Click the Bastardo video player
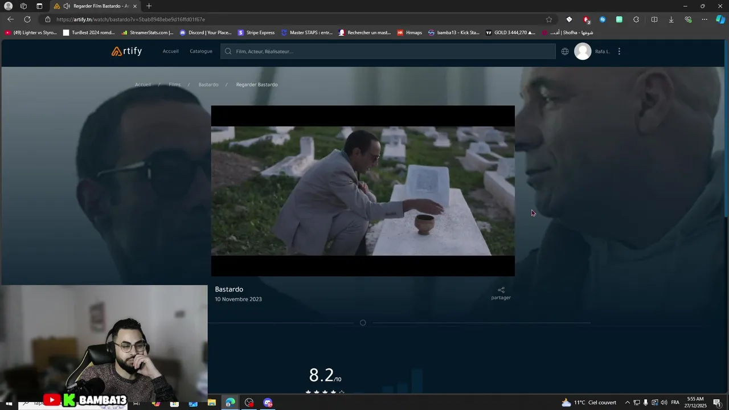 (x=363, y=191)
